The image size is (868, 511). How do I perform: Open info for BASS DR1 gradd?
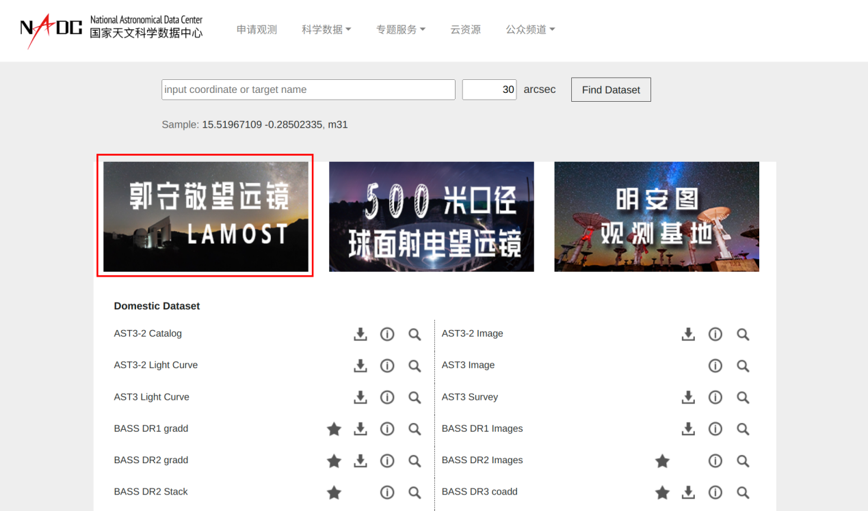coord(387,429)
